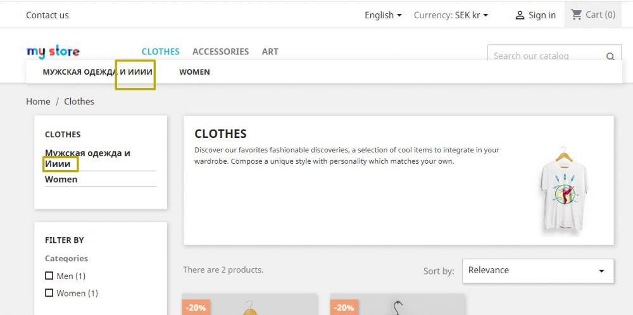Click the Sign in person icon
This screenshot has height=315, width=633.
pos(520,15)
